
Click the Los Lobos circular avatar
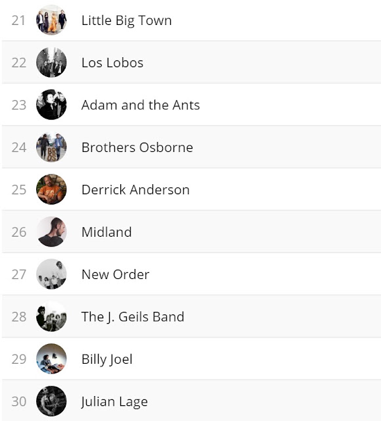pos(51,62)
